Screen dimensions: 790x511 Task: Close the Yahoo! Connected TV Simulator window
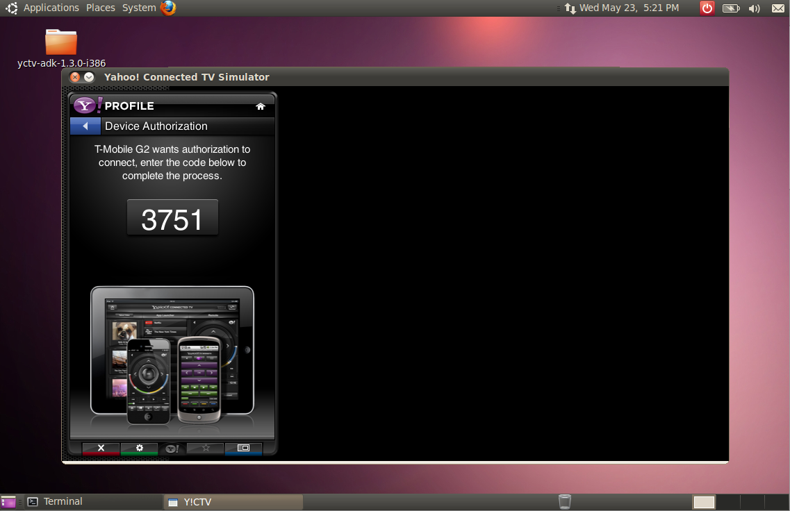coord(75,77)
